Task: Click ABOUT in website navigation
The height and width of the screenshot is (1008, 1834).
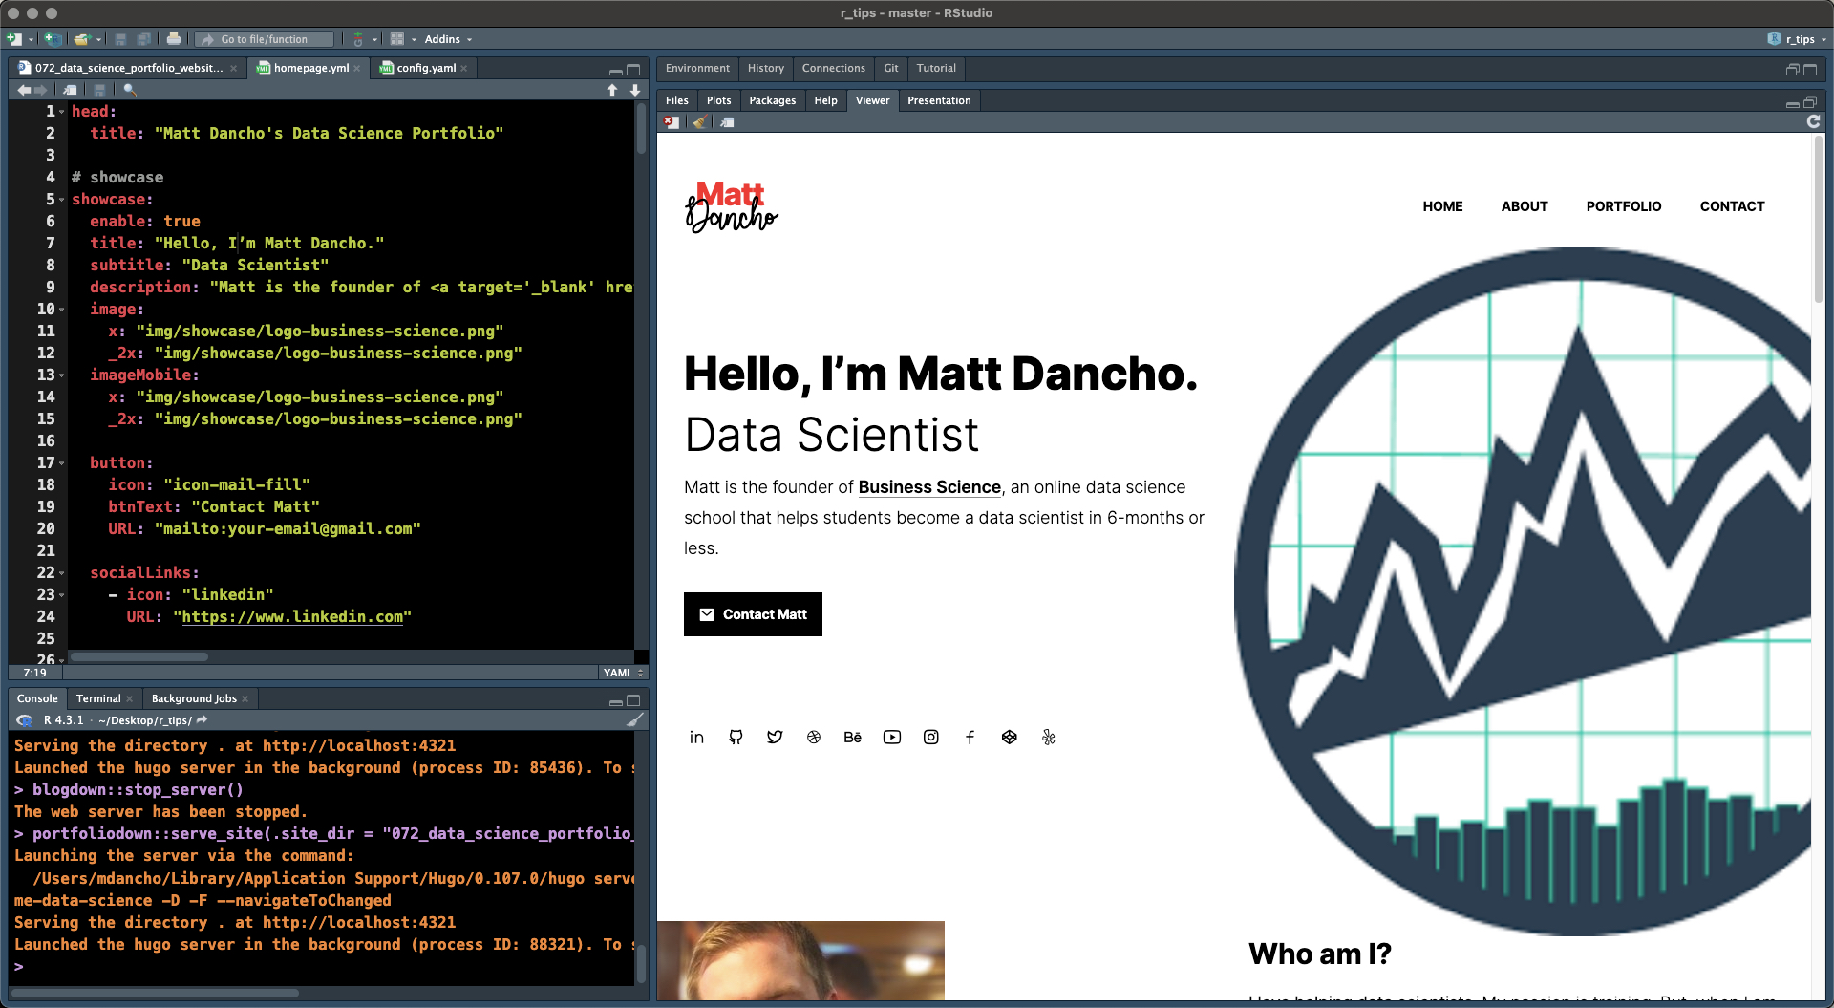Action: tap(1525, 206)
